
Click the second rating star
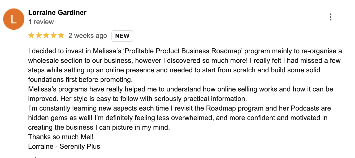(x=39, y=36)
